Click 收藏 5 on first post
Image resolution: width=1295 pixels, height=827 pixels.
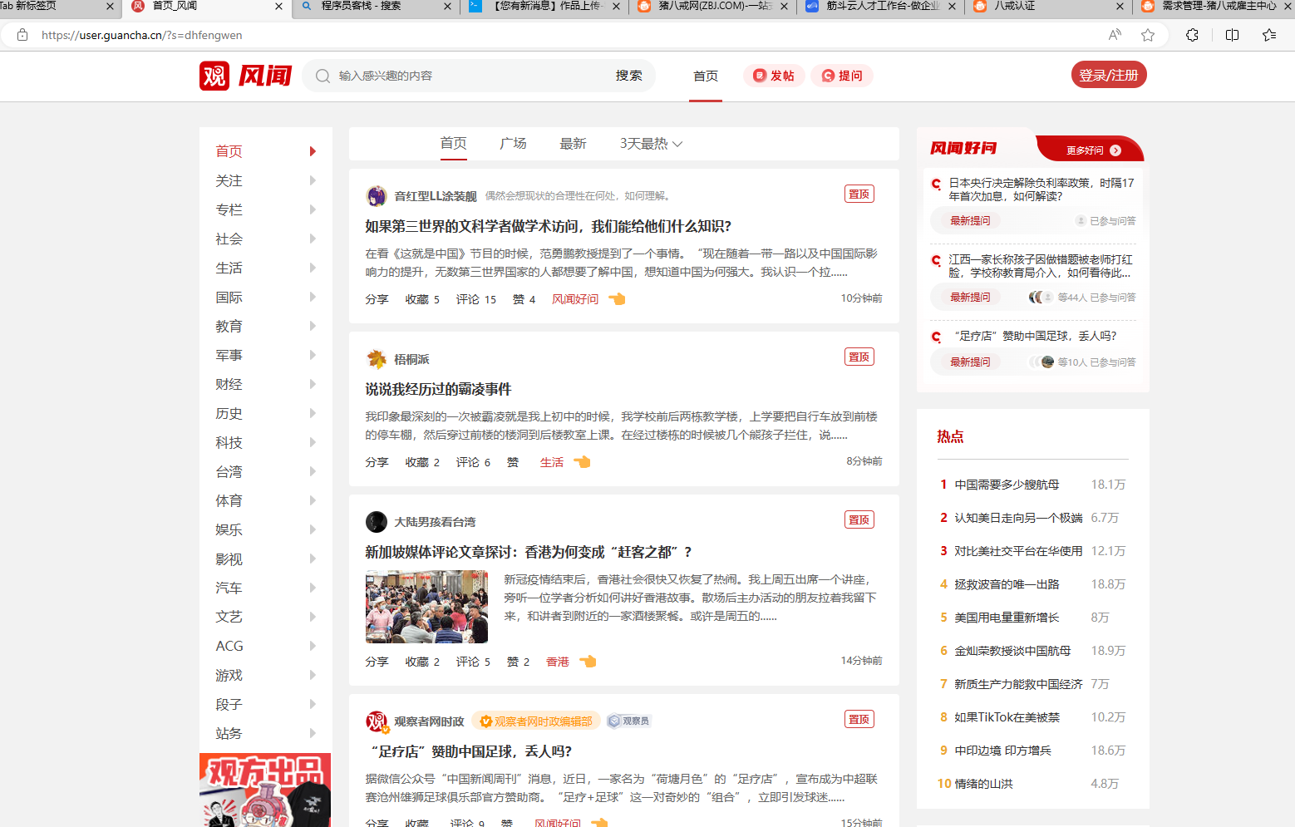coord(422,299)
